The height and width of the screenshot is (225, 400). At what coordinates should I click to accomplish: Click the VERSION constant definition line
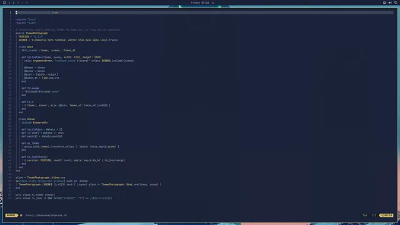coord(31,36)
